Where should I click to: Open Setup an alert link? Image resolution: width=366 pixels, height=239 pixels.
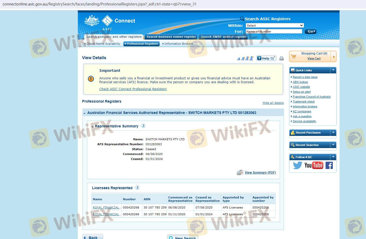(302, 92)
